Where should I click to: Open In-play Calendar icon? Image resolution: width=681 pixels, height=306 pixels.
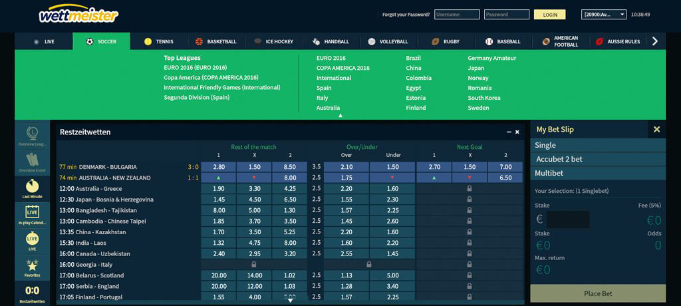point(32,215)
